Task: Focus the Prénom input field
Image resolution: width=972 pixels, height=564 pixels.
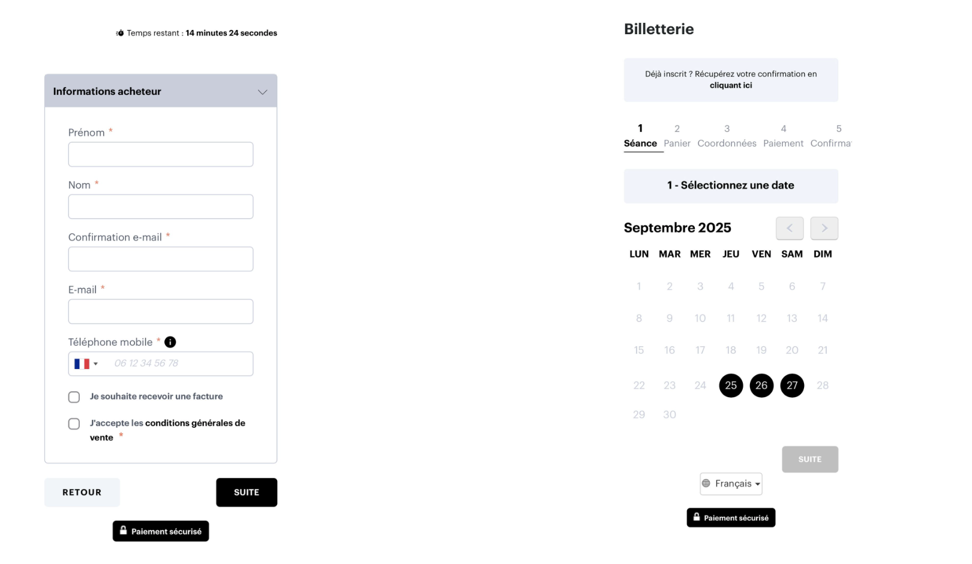Action: [x=161, y=154]
